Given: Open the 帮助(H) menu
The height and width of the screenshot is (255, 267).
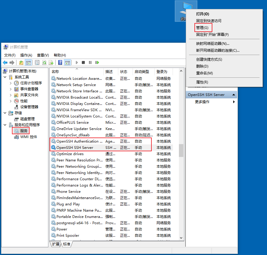Looking at the screenshot, I should 60,55.
